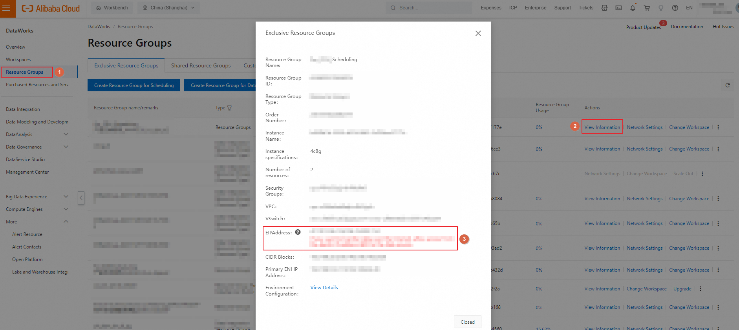Open Hot Issues link

(x=723, y=27)
